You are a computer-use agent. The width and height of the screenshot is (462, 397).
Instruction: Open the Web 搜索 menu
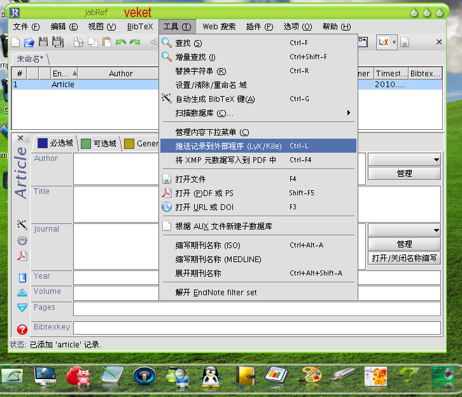tap(219, 27)
